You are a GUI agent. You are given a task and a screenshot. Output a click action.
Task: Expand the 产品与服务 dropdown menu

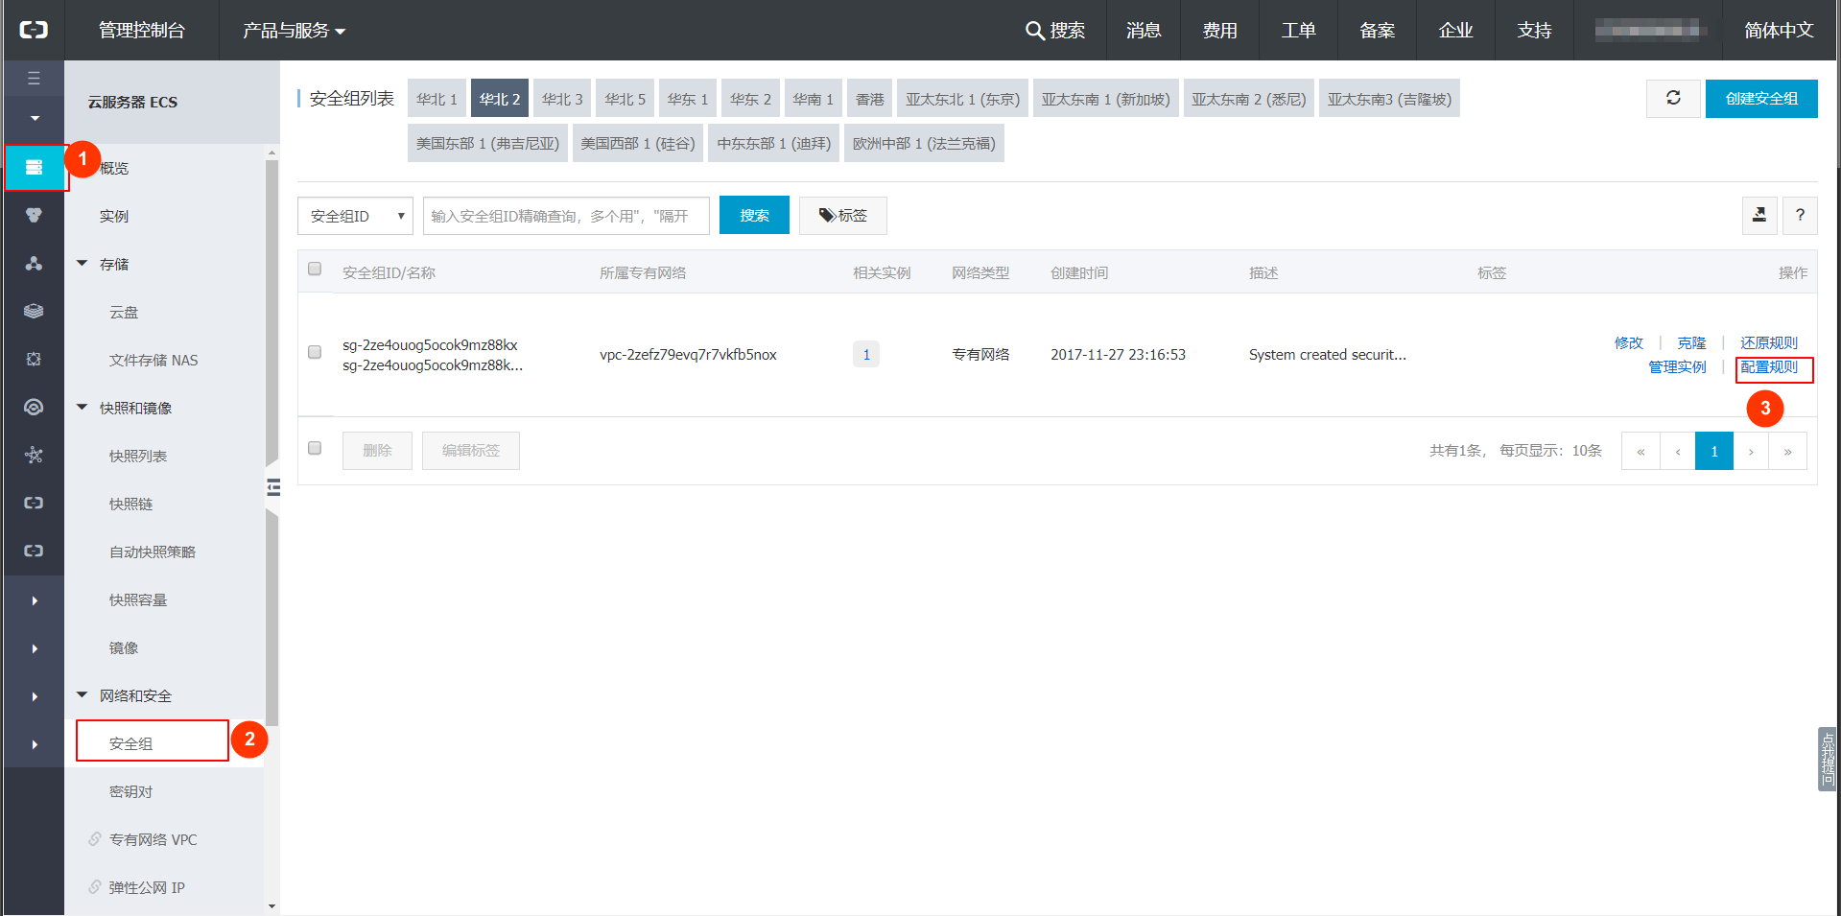tap(294, 31)
